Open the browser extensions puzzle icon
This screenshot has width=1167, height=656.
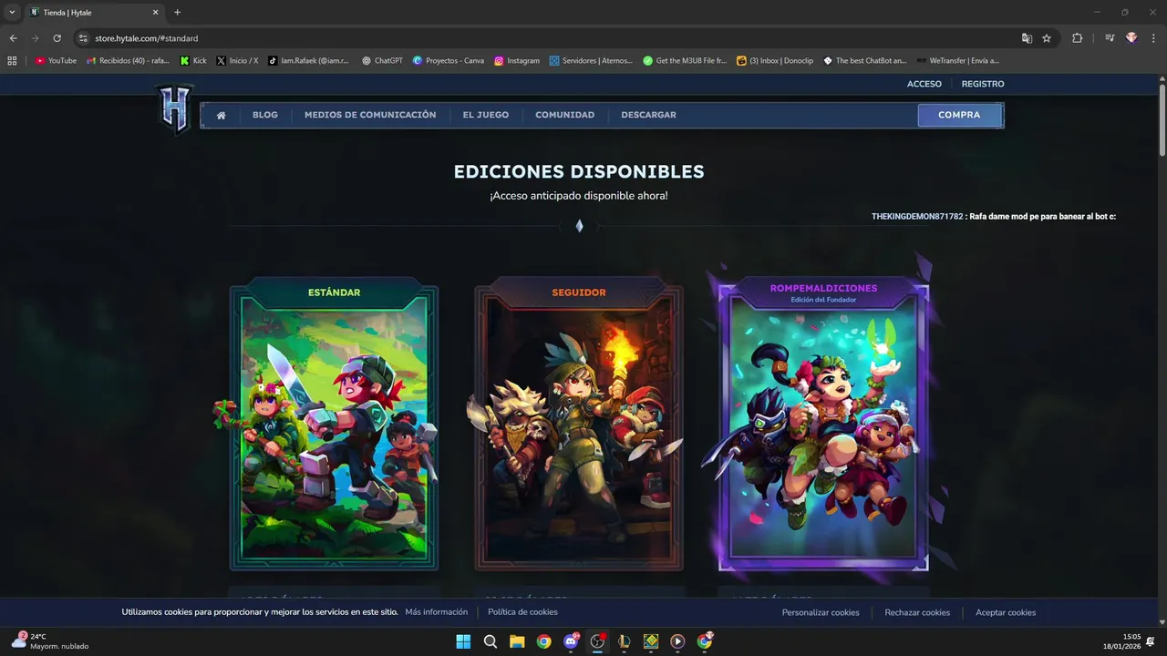1077,38
